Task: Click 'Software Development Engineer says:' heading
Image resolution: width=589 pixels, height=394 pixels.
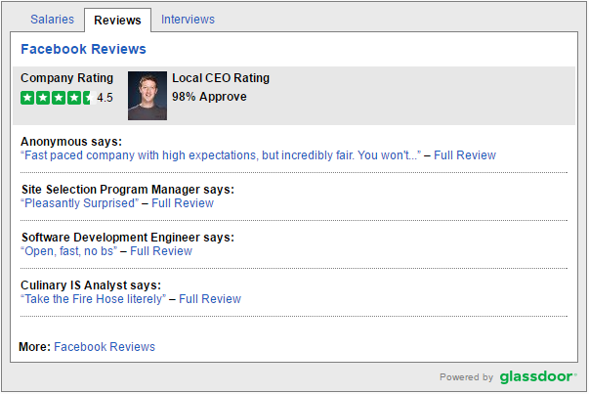Action: [128, 238]
